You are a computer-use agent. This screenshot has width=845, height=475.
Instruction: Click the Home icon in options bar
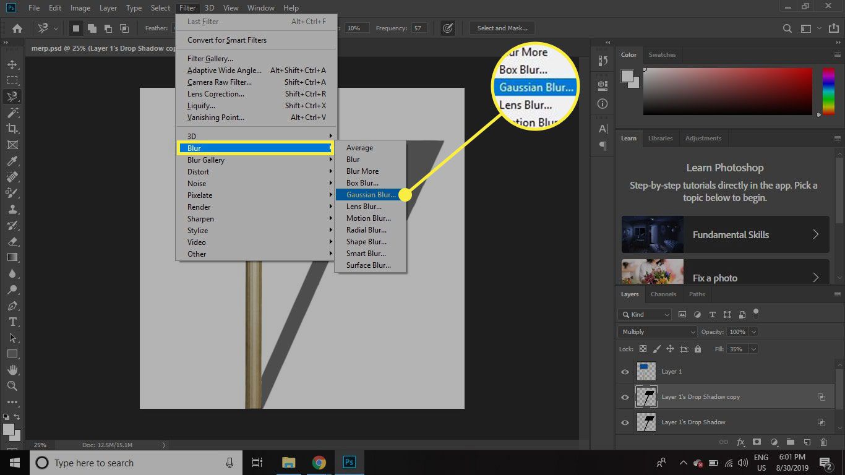pos(17,28)
